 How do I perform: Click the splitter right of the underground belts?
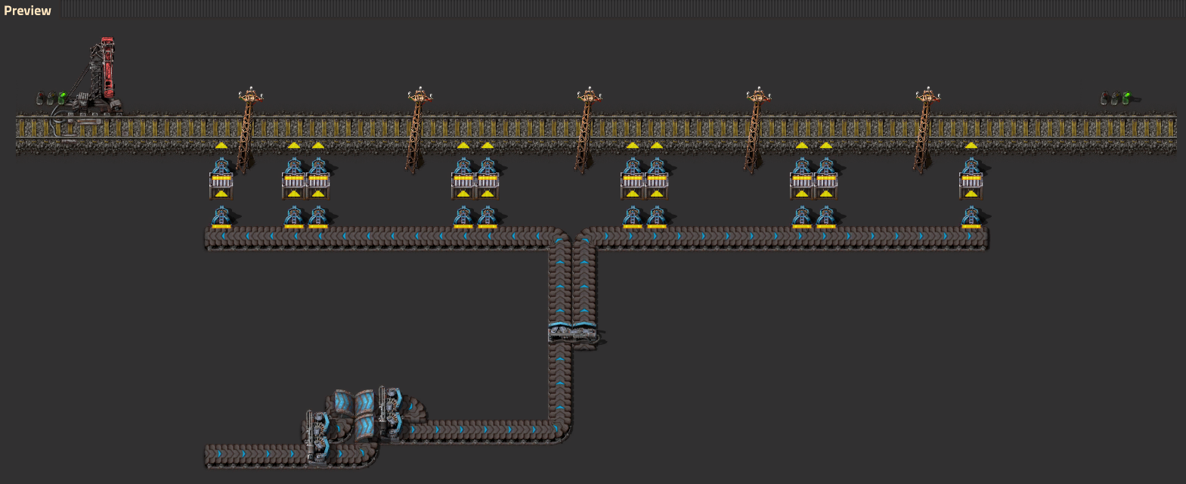tap(391, 413)
